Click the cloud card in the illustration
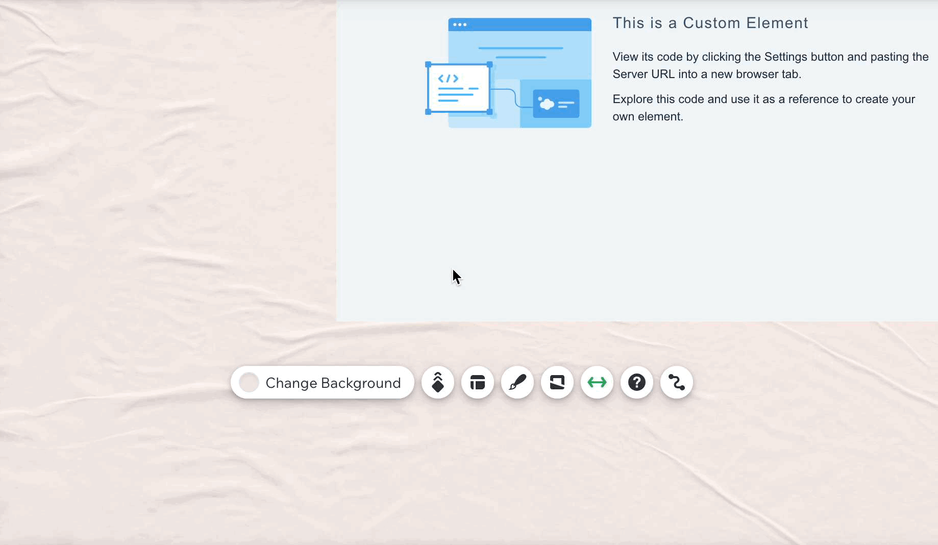This screenshot has height=545, width=938. (556, 104)
